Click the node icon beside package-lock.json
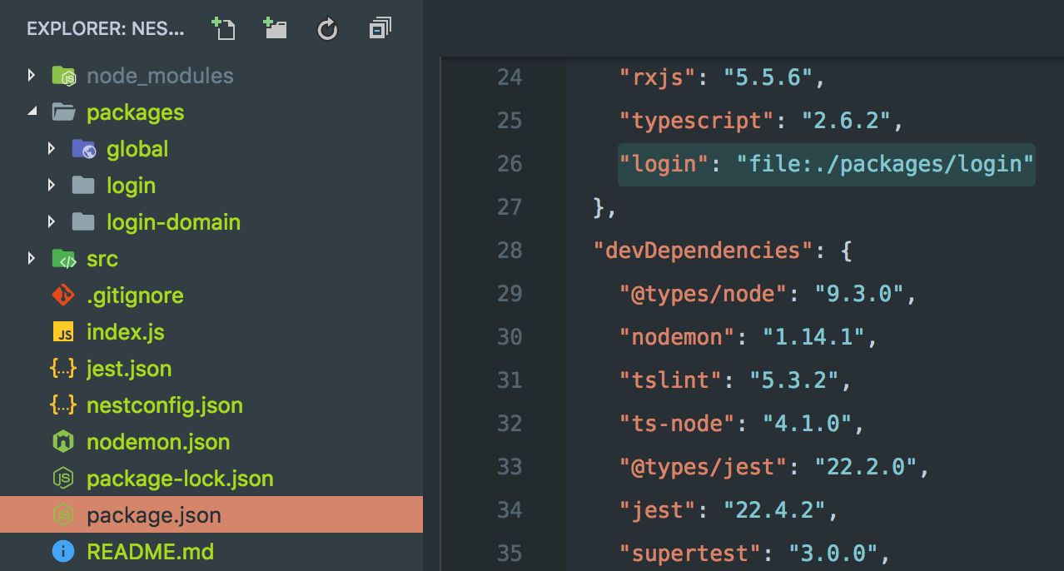 [63, 479]
